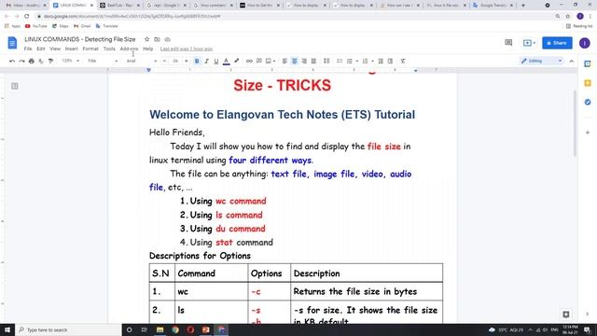Open the text color picker
Image resolution: width=597 pixels, height=336 pixels.
click(x=226, y=61)
